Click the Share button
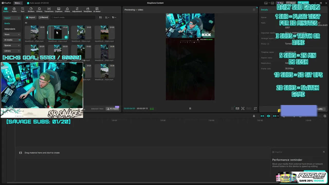The height and width of the screenshot is (185, 329). click(x=291, y=3)
